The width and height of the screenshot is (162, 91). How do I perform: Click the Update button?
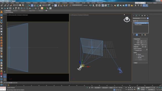[x=140, y=60]
